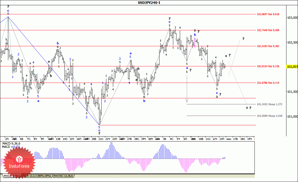Click the USDJPY240-I chart title

(x=149, y=3)
